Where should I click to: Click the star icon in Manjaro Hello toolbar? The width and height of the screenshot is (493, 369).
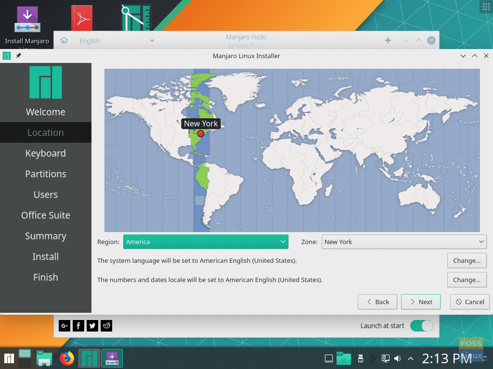pyautogui.click(x=388, y=40)
